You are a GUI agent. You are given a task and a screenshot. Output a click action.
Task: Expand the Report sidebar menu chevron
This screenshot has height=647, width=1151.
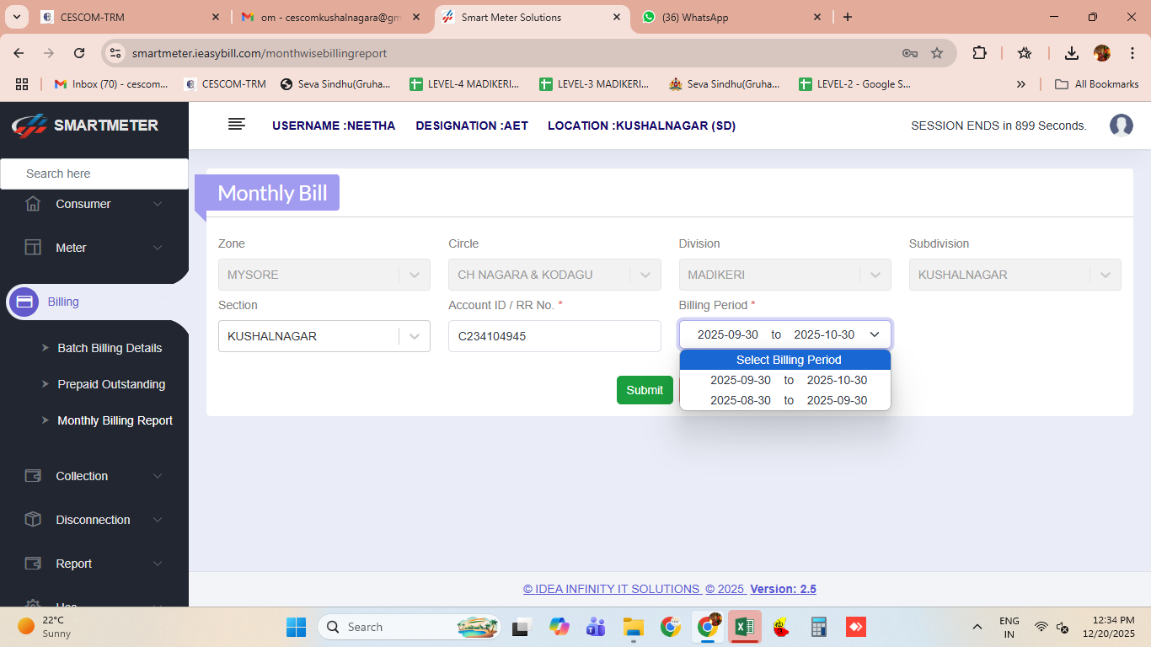[x=158, y=564]
